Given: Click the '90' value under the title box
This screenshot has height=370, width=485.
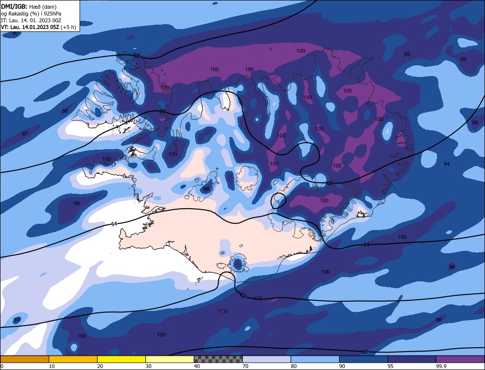Looking at the screenshot, I should 15,33.
